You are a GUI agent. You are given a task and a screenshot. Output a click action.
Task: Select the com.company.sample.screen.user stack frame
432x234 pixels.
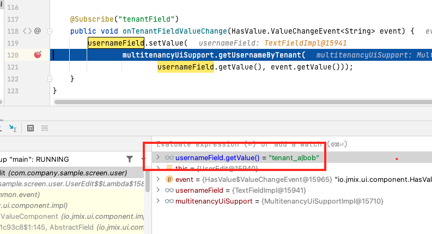click(x=71, y=173)
